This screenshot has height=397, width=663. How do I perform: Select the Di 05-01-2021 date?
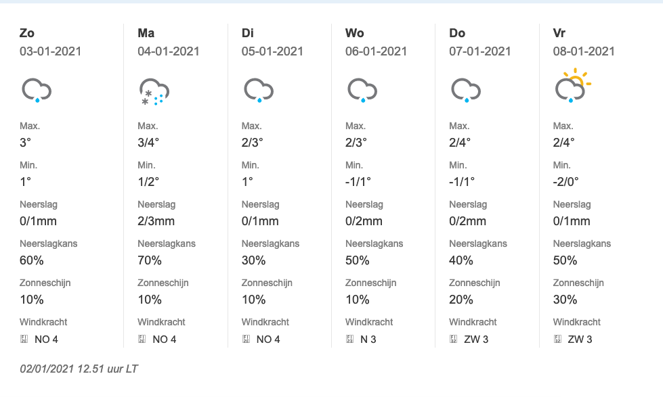pyautogui.click(x=272, y=51)
